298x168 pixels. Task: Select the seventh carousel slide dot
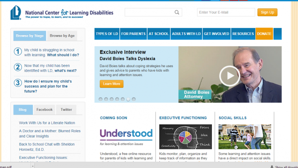(x=134, y=99)
